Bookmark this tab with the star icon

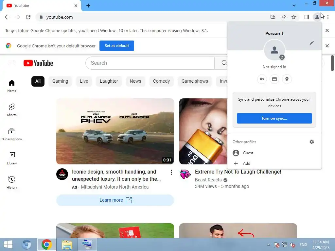pos(294,17)
